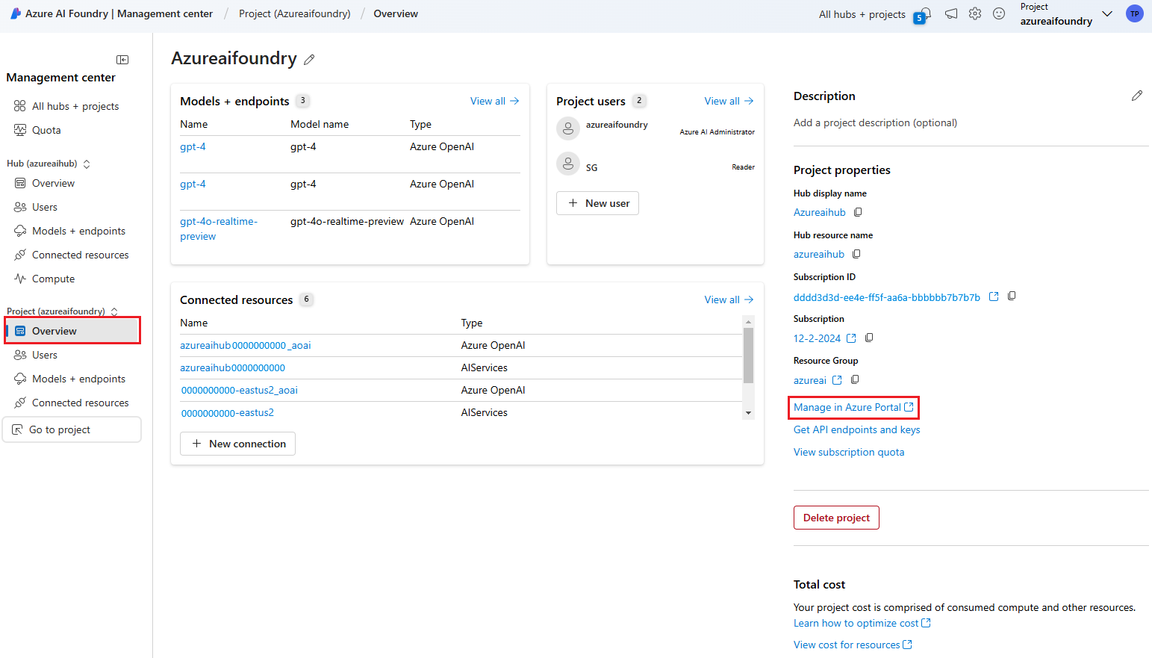Viewport: 1152px width, 658px height.
Task: Click Connected resources scrollbar down arrow
Action: coord(748,413)
